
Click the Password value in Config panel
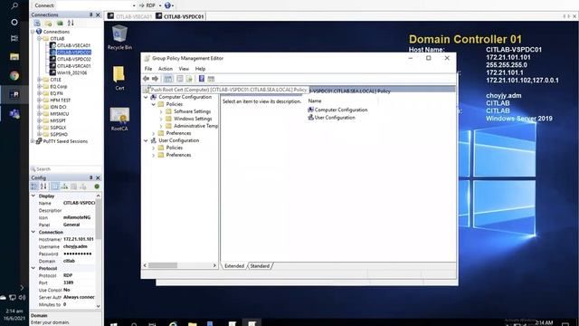78,254
